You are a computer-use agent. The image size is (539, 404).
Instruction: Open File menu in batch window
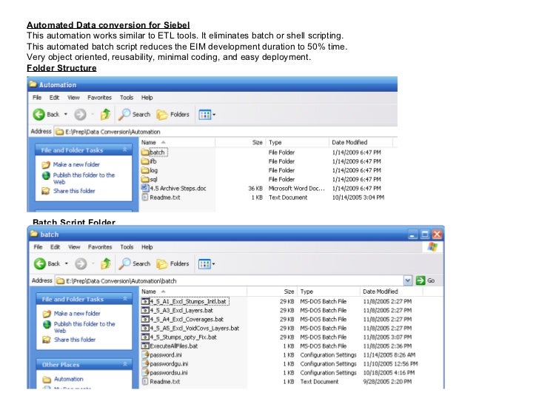pos(38,247)
